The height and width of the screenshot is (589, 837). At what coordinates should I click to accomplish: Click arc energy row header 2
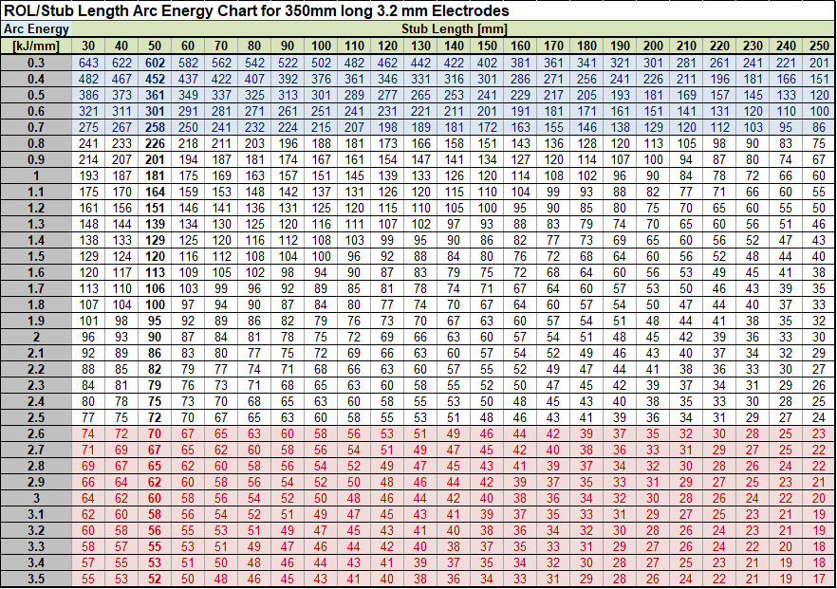pos(36,338)
